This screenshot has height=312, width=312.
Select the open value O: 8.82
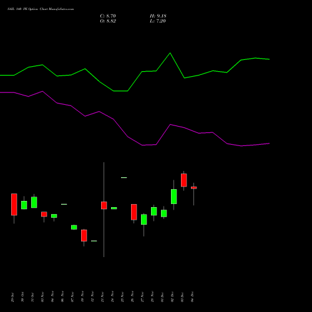[x=108, y=21]
